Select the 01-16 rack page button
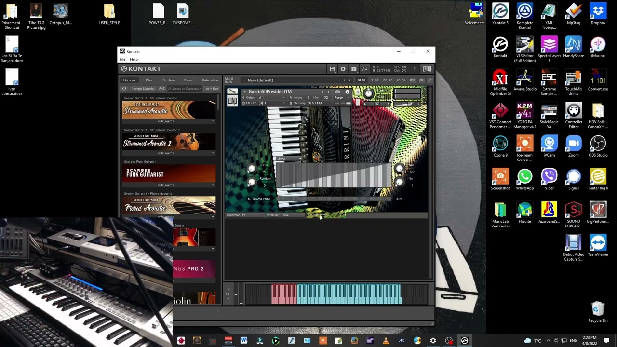617x347 pixels. click(x=361, y=80)
